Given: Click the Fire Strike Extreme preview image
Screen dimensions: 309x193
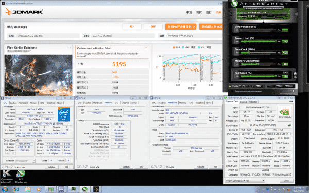Looking at the screenshot, I should [x=39, y=75].
